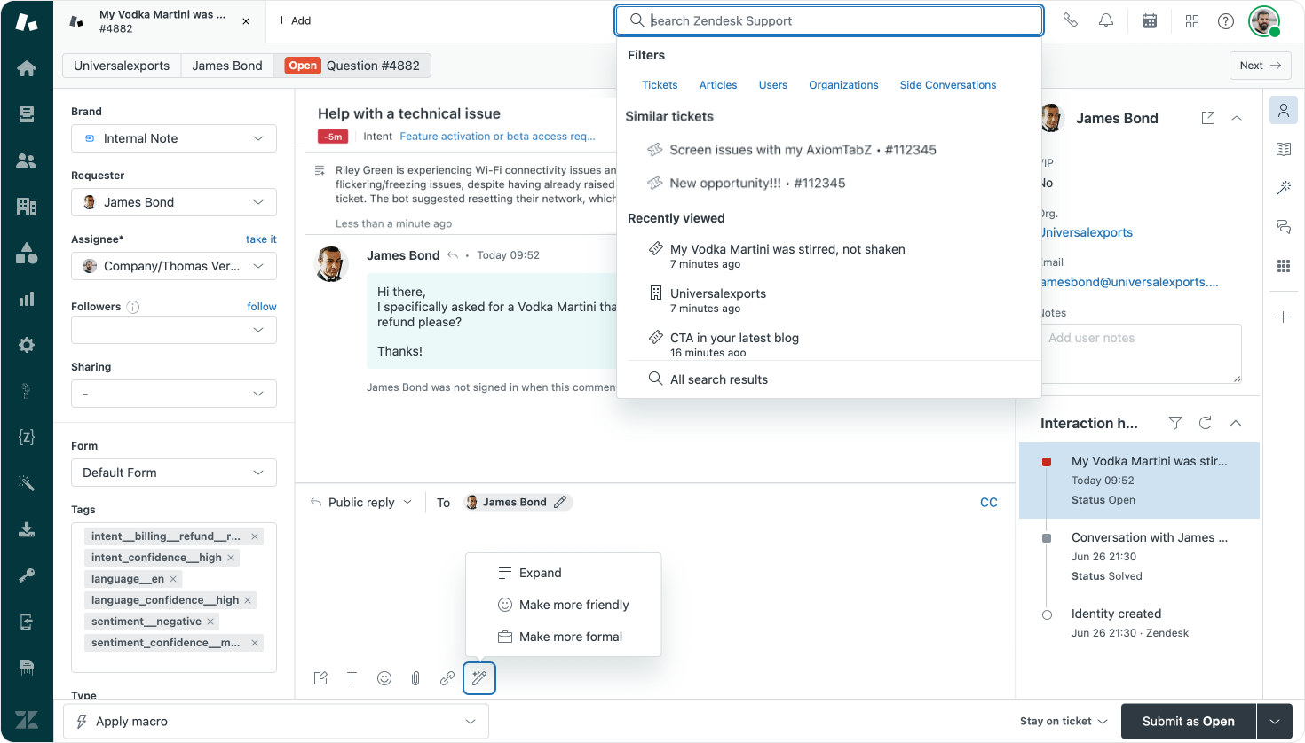This screenshot has width=1305, height=743.
Task: Open the Apply macro dropdown
Action: (x=276, y=722)
